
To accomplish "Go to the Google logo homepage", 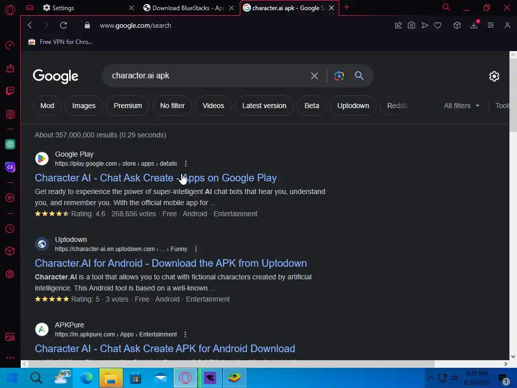I will [56, 76].
